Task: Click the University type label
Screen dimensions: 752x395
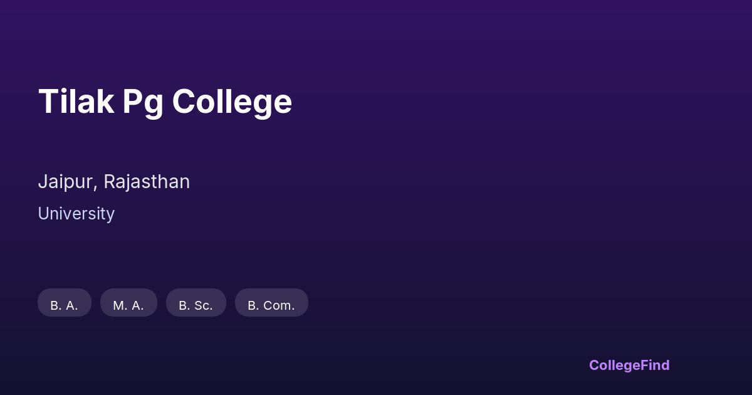Action: click(76, 214)
